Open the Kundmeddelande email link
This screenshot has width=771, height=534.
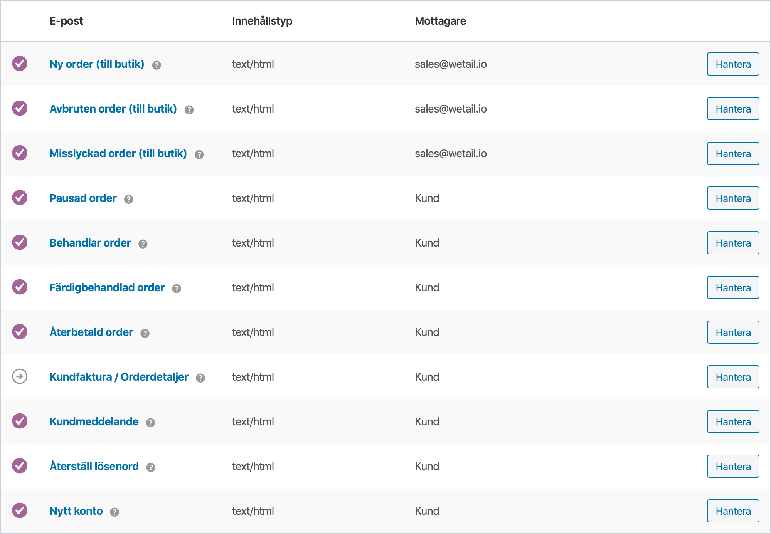[x=94, y=421]
